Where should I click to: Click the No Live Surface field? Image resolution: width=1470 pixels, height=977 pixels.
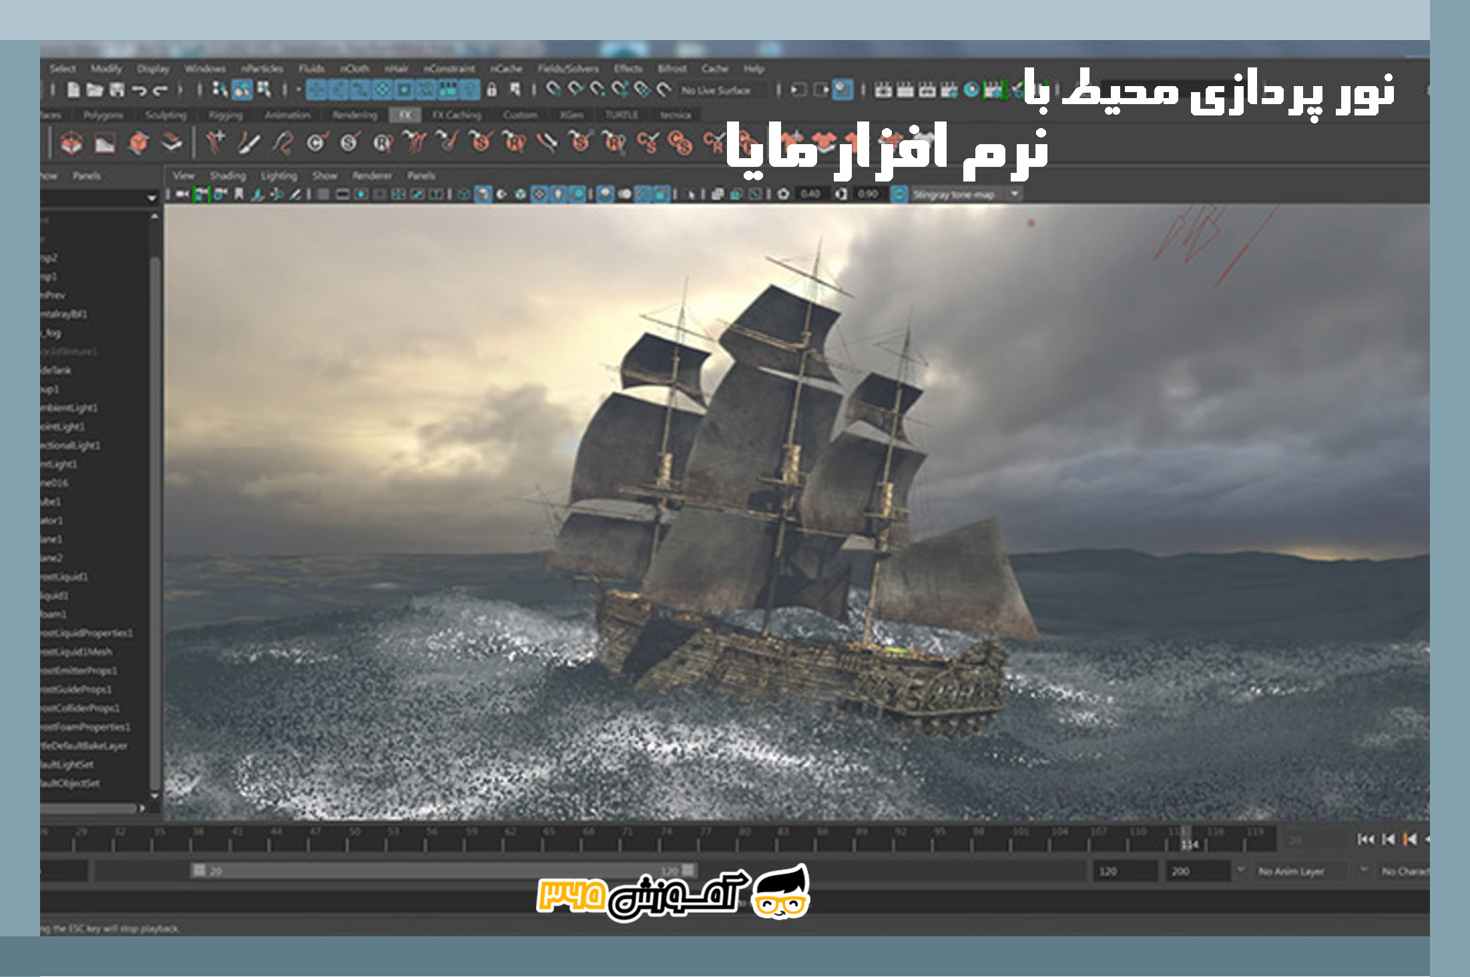pyautogui.click(x=721, y=90)
